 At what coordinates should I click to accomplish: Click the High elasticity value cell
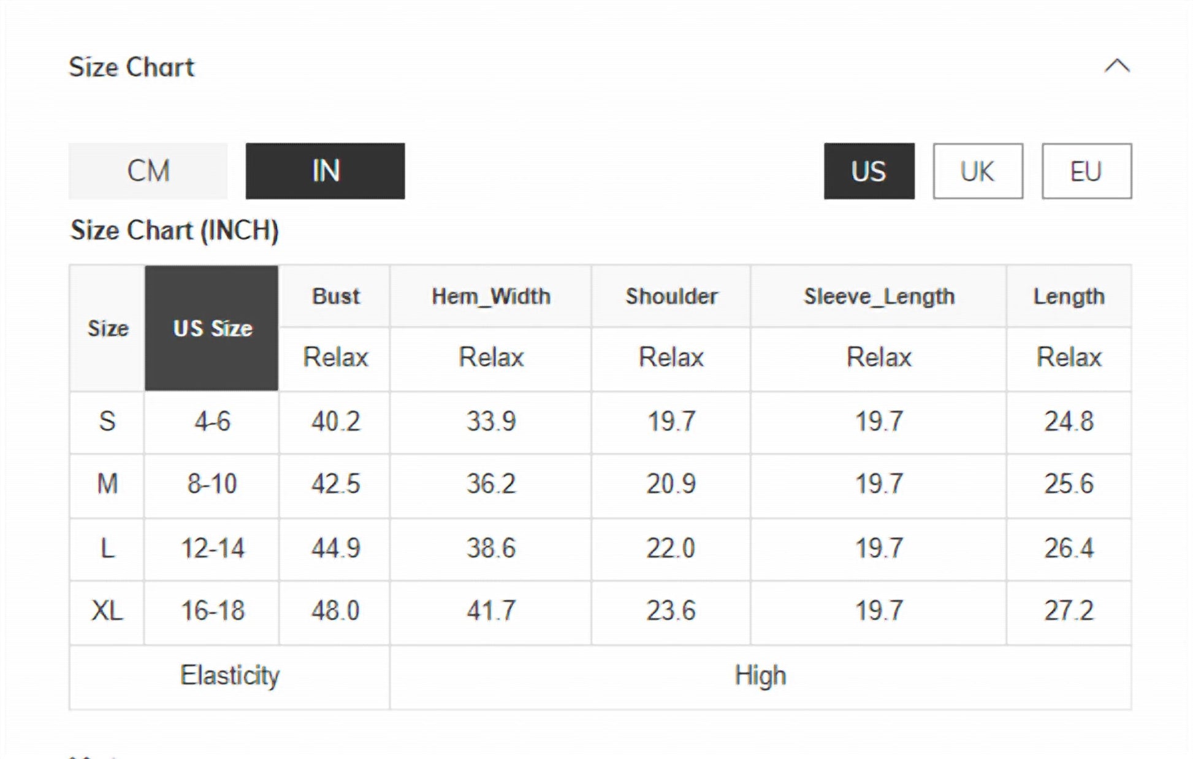[760, 676]
